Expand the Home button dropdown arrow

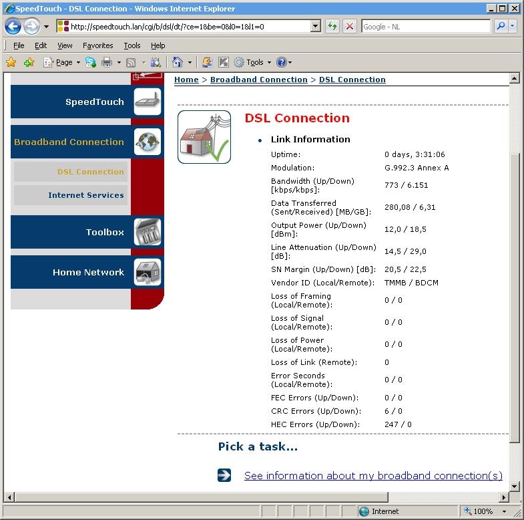(190, 62)
